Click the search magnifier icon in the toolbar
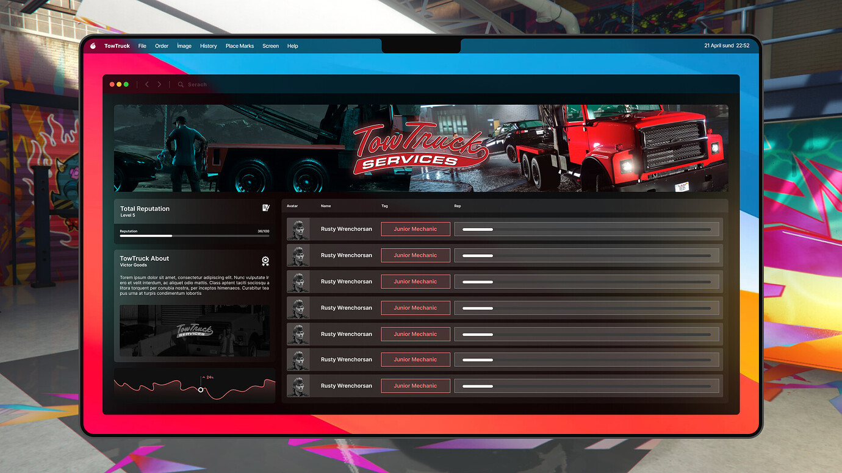842x473 pixels. pyautogui.click(x=179, y=84)
